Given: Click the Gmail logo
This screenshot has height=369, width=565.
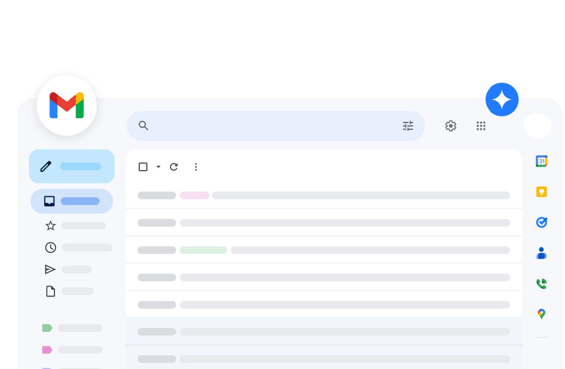Looking at the screenshot, I should [67, 105].
